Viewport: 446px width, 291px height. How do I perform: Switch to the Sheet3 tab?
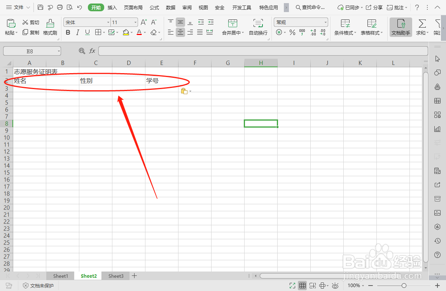[116, 276]
